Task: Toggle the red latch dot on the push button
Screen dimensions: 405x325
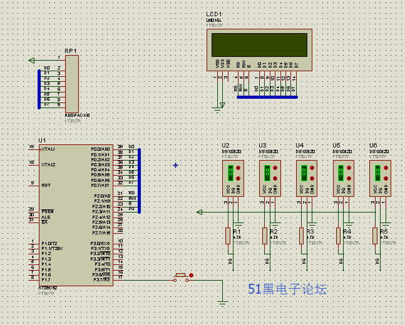Action: click(x=191, y=275)
